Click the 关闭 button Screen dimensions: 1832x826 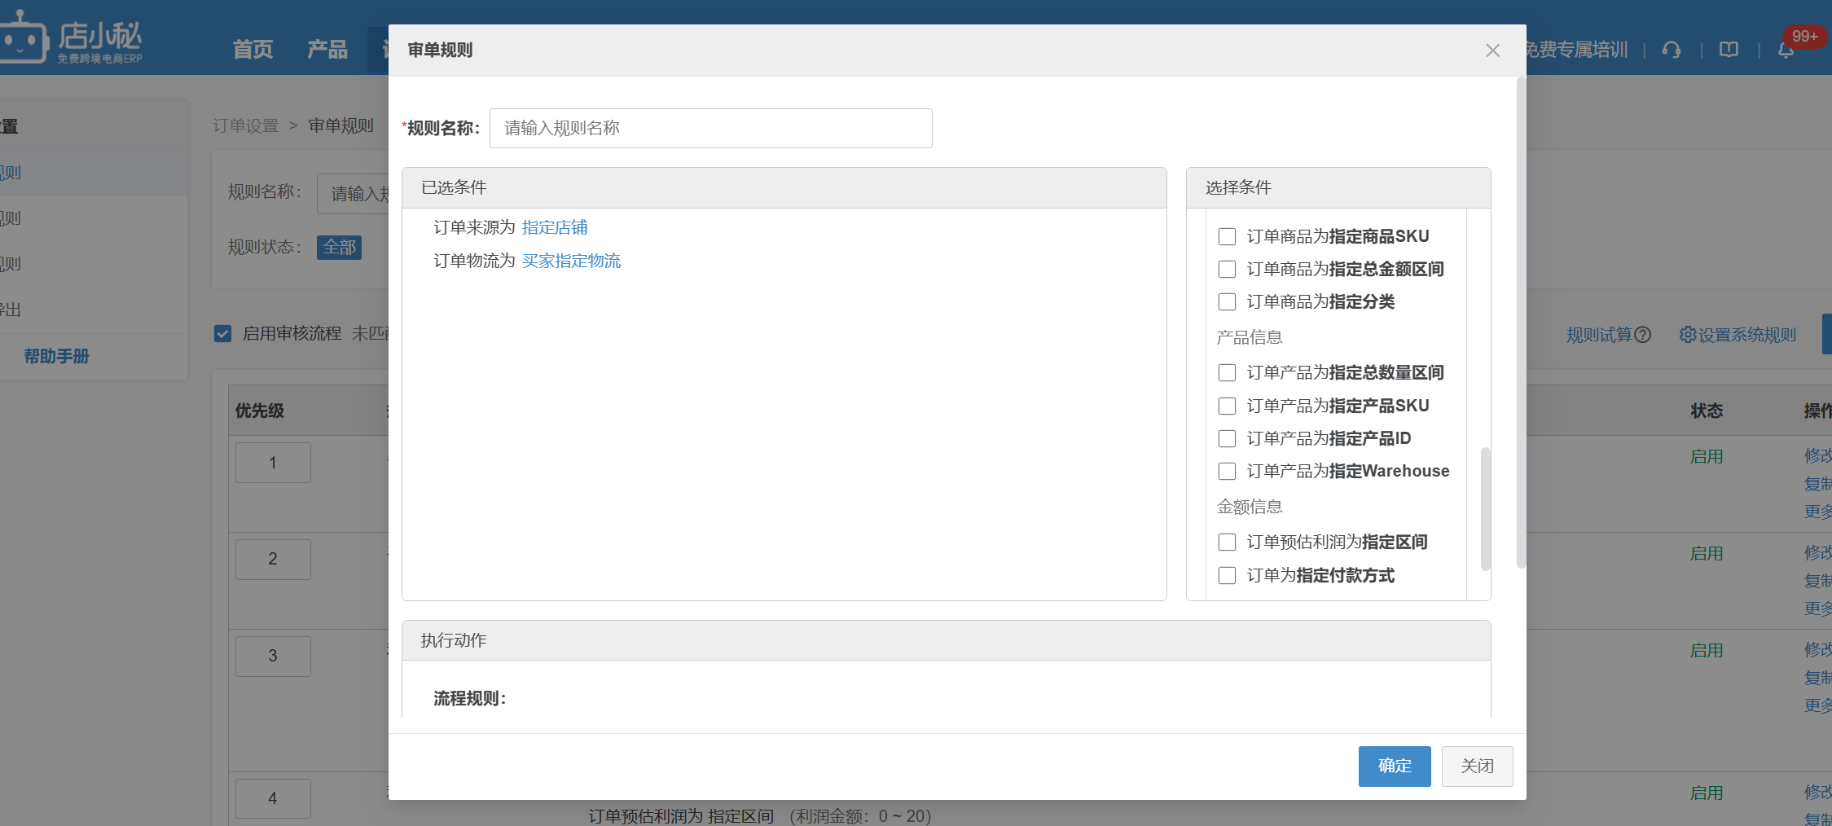click(1477, 766)
